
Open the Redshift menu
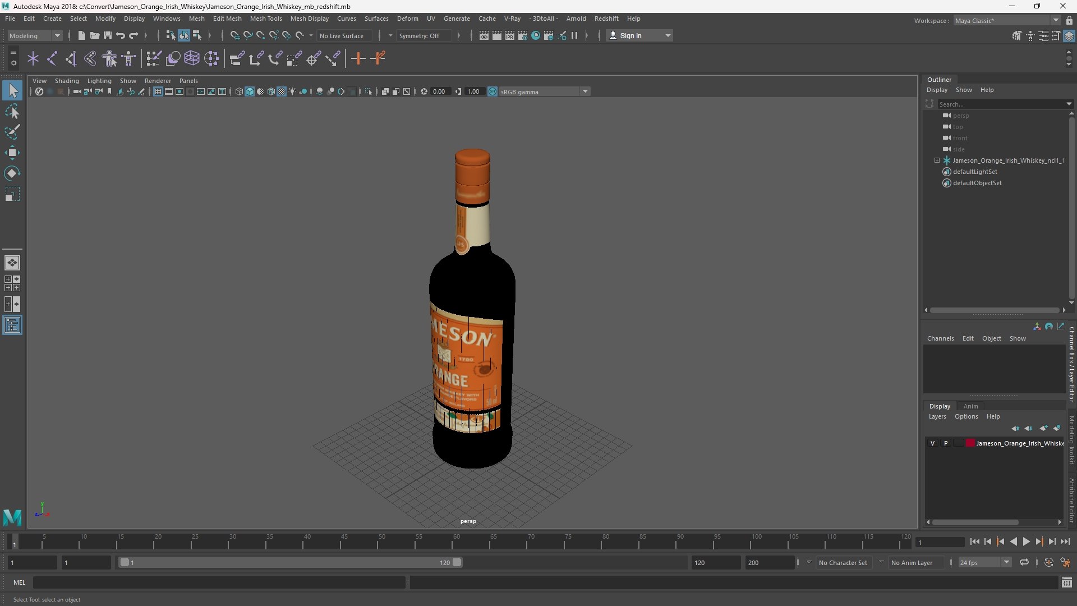[x=606, y=19]
